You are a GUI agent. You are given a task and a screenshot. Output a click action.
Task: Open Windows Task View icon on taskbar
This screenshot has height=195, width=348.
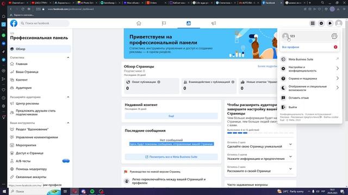pyautogui.click(x=65, y=191)
